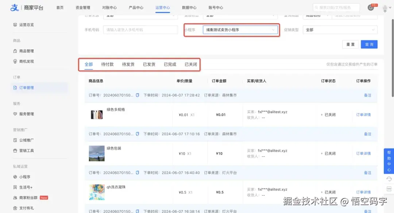The height and width of the screenshot is (213, 394).
Task: Copy order number placed at 17:28:42
Action: (x=138, y=95)
